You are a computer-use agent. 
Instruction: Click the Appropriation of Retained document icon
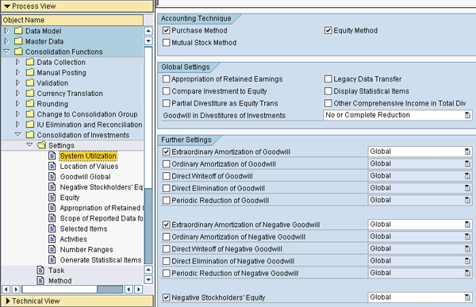click(x=52, y=208)
